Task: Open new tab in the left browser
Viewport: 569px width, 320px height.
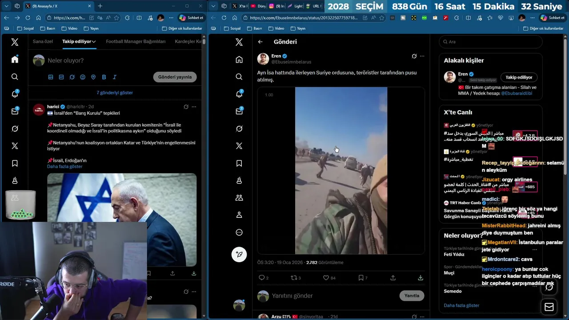Action: (x=100, y=6)
